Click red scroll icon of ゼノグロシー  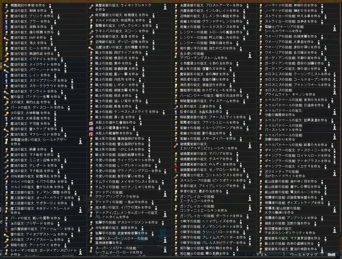(176, 170)
